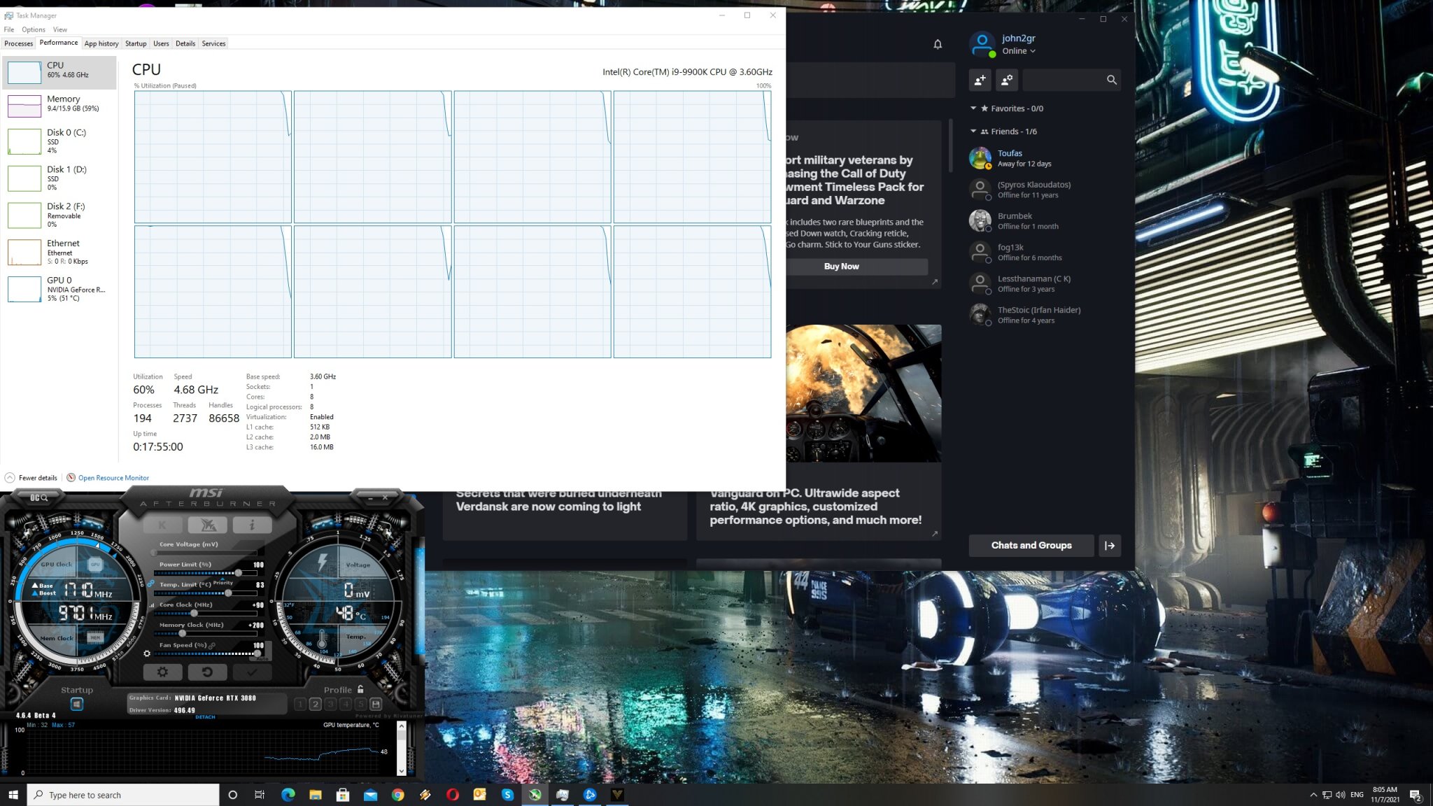1433x806 pixels.
Task: Collapse the Favorites group in Steam
Action: [x=973, y=108]
